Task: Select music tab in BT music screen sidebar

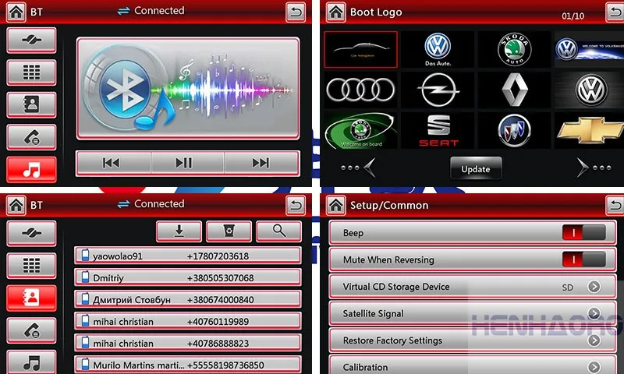Action: pyautogui.click(x=31, y=170)
